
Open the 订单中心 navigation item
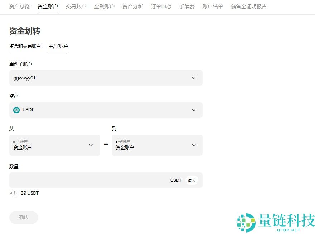tap(161, 6)
